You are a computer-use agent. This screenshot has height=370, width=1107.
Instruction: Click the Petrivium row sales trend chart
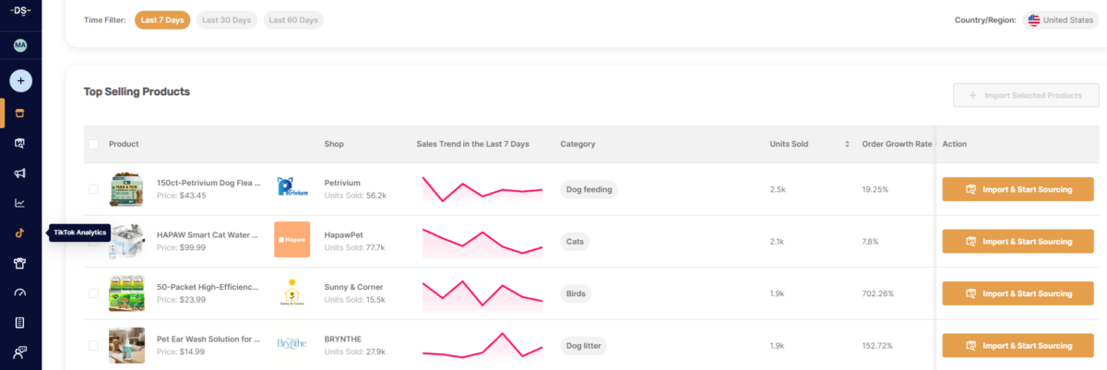pyautogui.click(x=482, y=188)
